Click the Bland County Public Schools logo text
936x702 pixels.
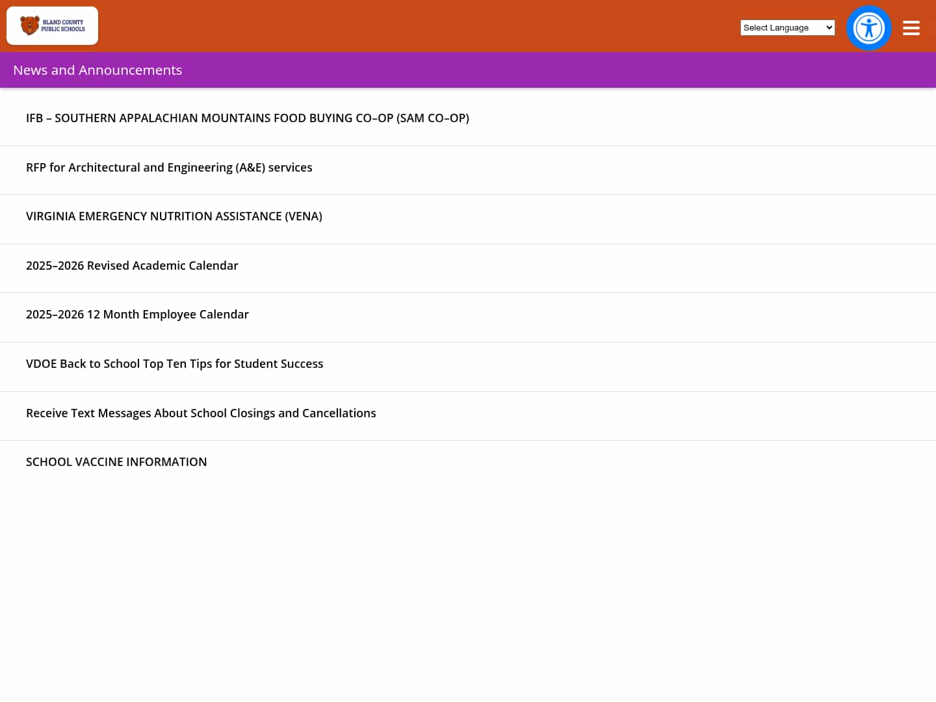63,25
